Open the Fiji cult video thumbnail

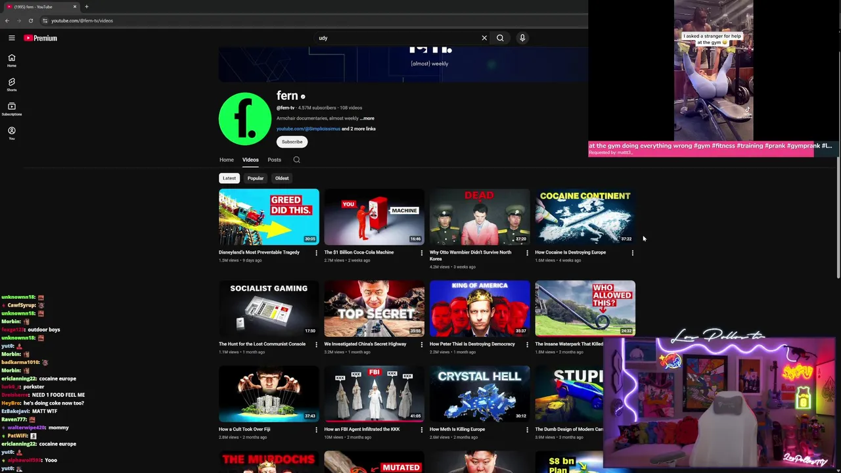(269, 394)
